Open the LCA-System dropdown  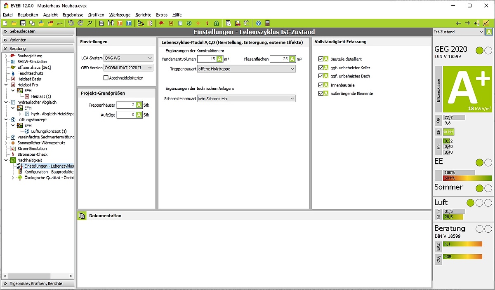pyautogui.click(x=128, y=58)
